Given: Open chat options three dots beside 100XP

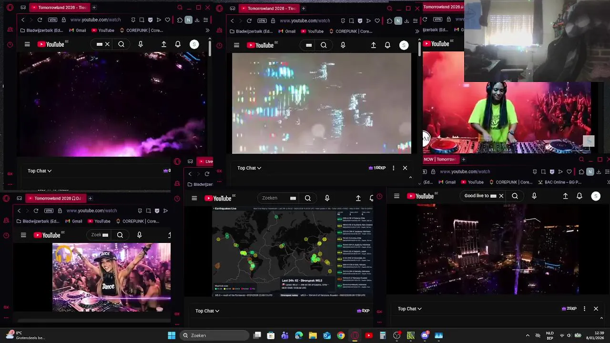Looking at the screenshot, I should 393,168.
